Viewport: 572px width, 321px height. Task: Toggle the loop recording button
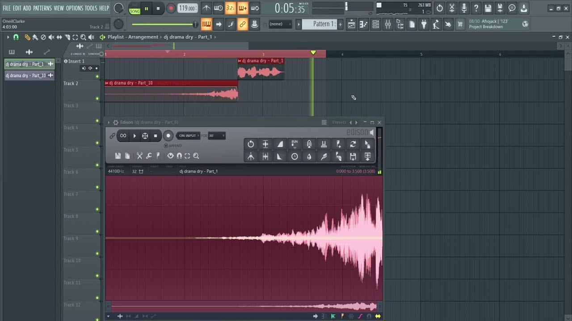tap(255, 8)
